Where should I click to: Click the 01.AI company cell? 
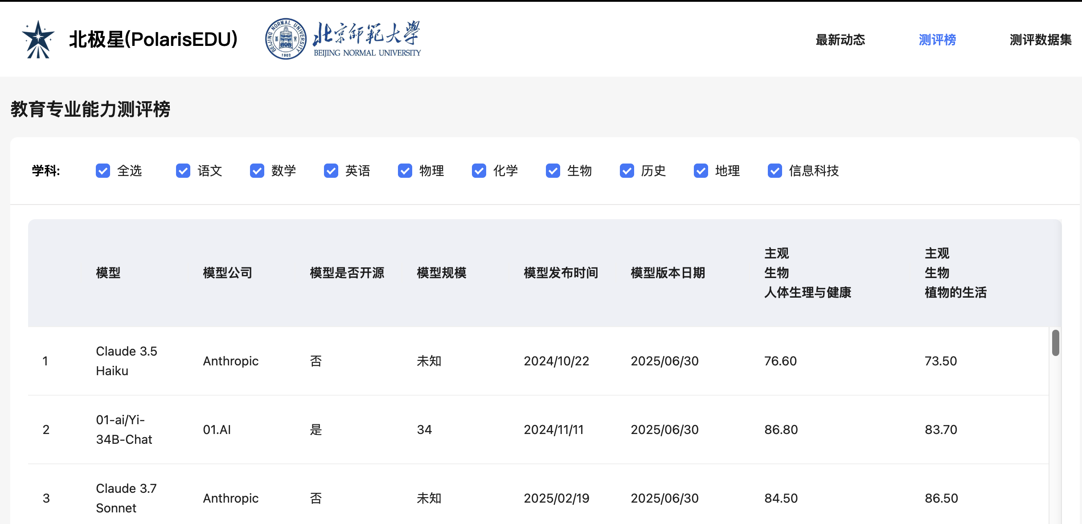click(x=217, y=430)
